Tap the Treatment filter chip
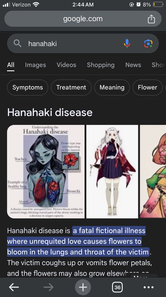The height and width of the screenshot is (297, 166). click(x=71, y=87)
